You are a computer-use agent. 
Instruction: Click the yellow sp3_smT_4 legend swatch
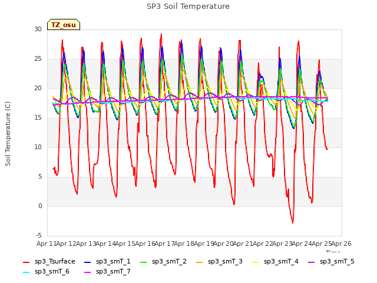coord(256,262)
